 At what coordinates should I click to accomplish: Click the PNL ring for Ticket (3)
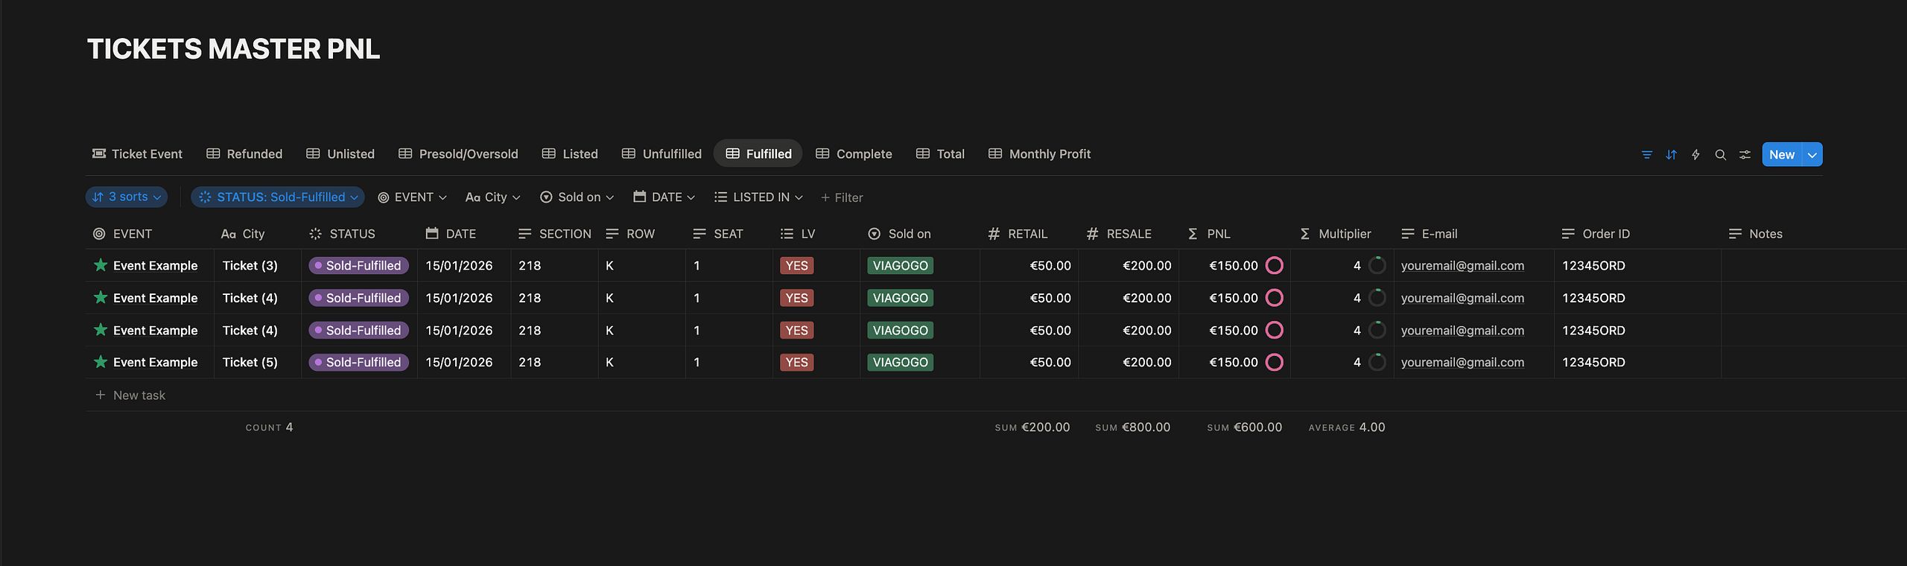click(x=1275, y=265)
